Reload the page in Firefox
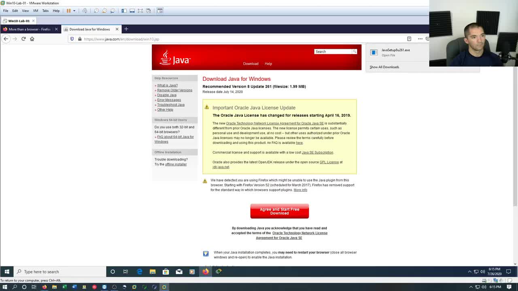The height and width of the screenshot is (291, 518). click(x=23, y=39)
